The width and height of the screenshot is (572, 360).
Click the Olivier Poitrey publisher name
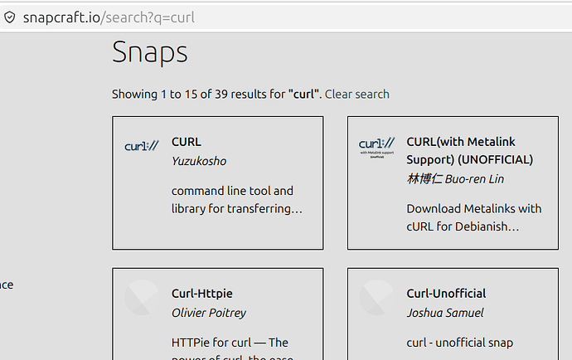[x=209, y=313]
